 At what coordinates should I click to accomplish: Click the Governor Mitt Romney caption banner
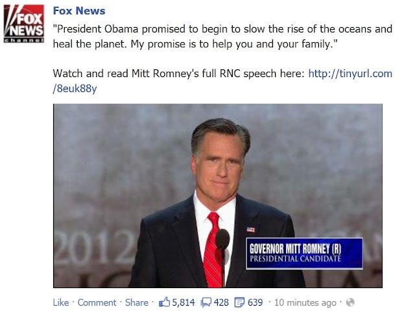[304, 254]
